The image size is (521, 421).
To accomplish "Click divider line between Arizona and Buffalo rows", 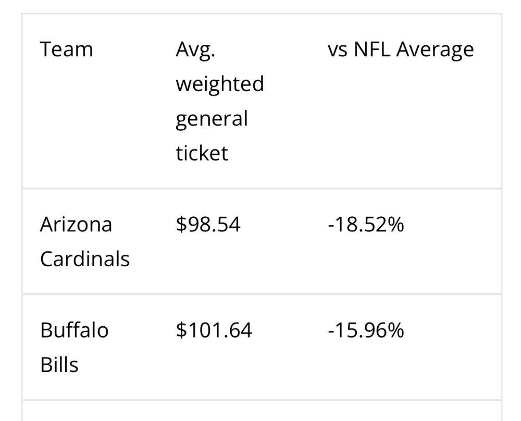I will tap(262, 294).
